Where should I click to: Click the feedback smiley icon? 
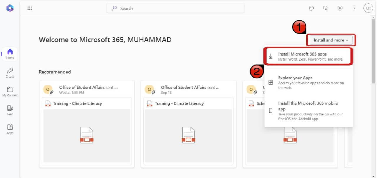tap(311, 8)
